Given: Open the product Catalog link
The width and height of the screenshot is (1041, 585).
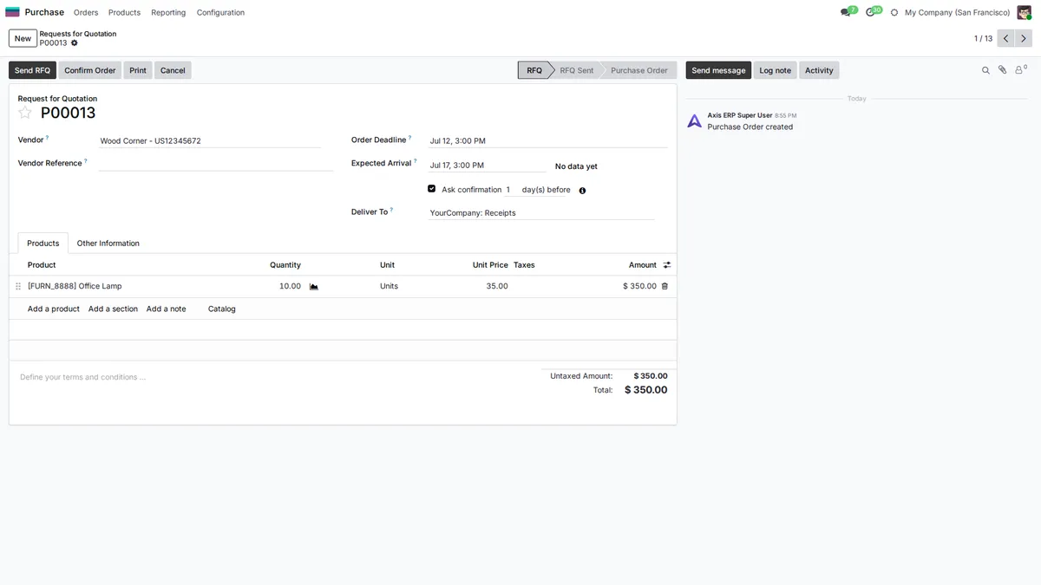Looking at the screenshot, I should (x=222, y=309).
